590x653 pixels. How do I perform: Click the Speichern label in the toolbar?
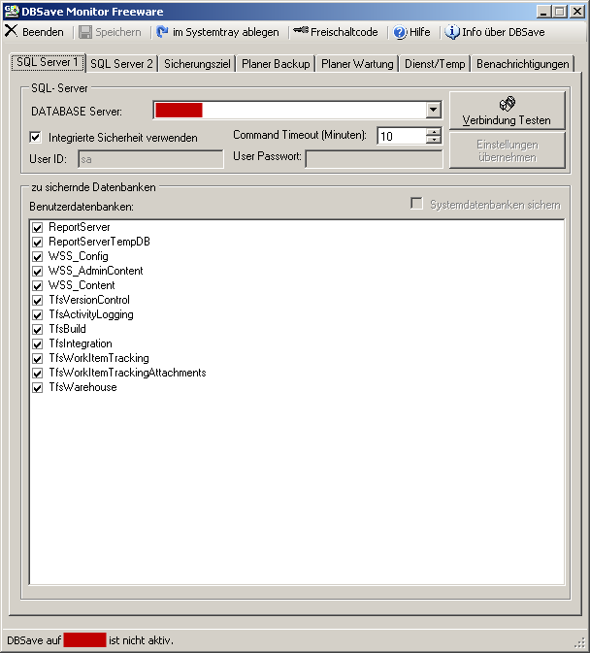pyautogui.click(x=118, y=32)
